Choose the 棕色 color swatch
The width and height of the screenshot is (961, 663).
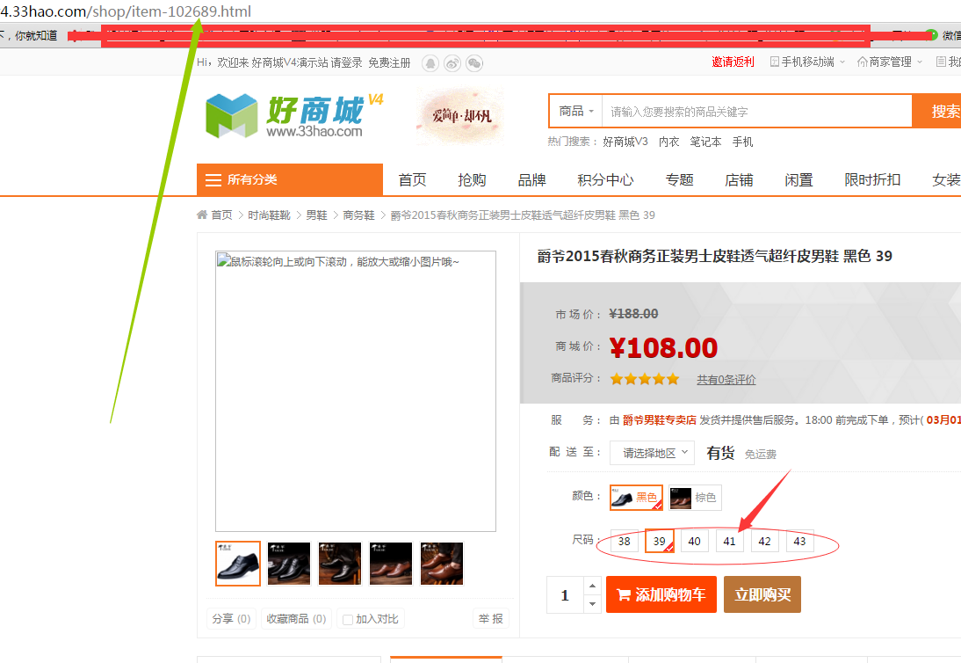tap(695, 498)
